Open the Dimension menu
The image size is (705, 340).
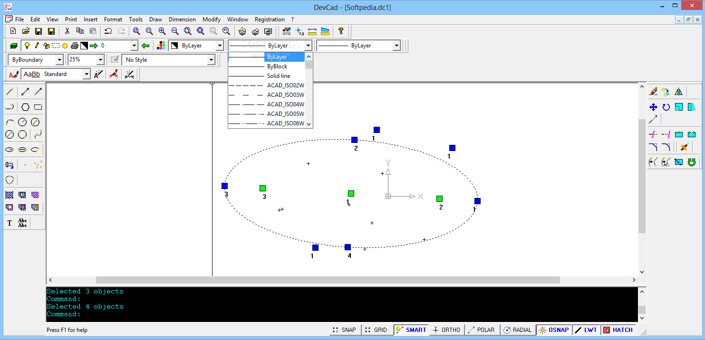point(182,19)
